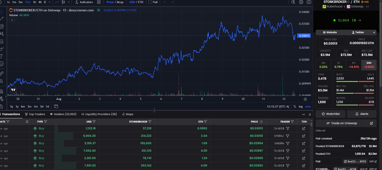Open chart quick search icon
Screen dimensions: 382x170
(294, 2)
